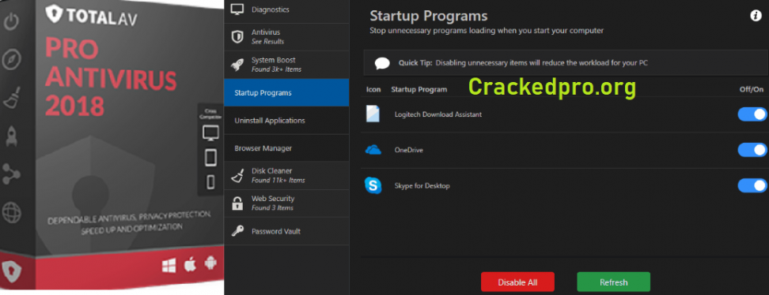Click the info icon beside Startup Programs
Viewport: 769px width, 295px height.
pos(756,16)
